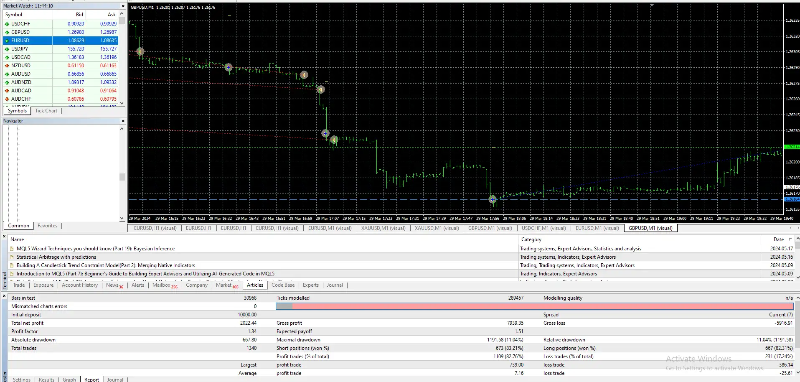
Task: Click the diamond icon beside GBPUSD
Action: pos(7,32)
